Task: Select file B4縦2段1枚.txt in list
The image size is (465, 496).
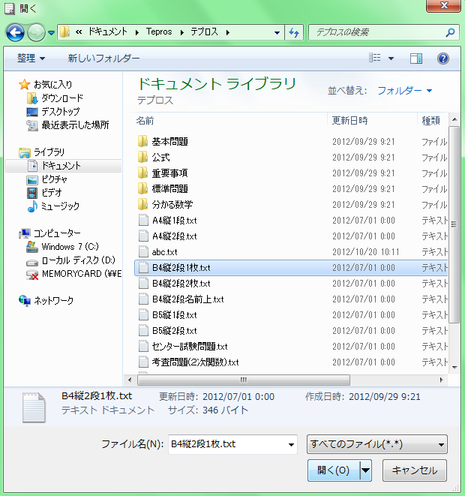Action: [x=291, y=268]
